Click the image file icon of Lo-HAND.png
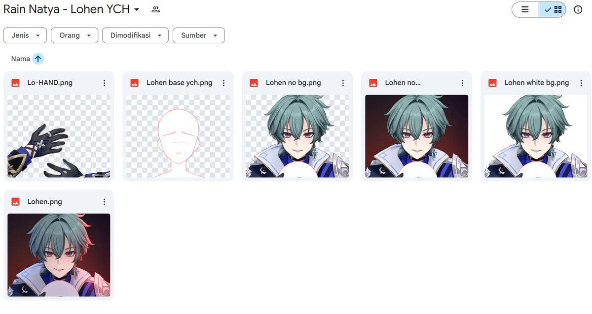 (x=15, y=83)
